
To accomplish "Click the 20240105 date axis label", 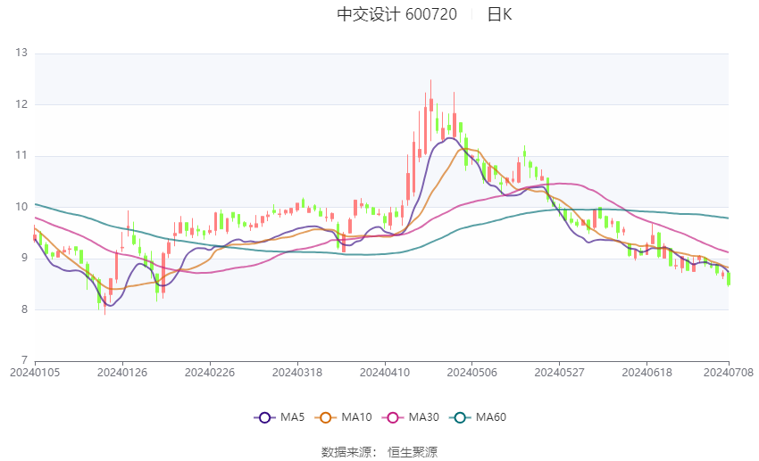I will [35, 373].
